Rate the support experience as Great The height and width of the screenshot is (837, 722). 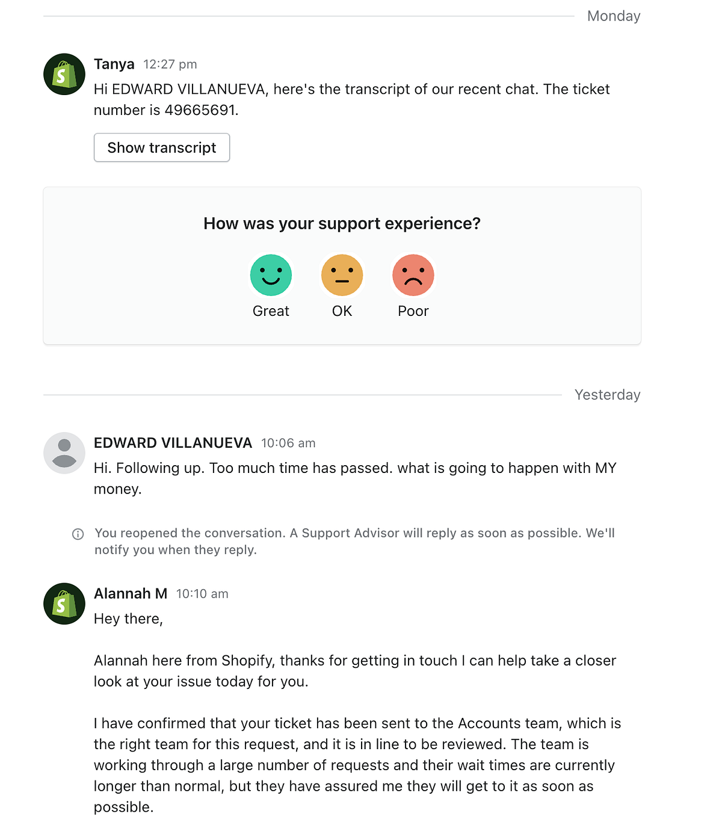click(x=271, y=275)
